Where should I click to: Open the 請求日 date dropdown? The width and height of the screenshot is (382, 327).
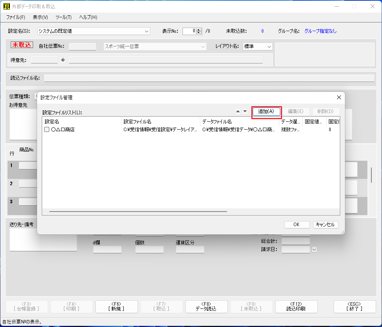(314, 249)
